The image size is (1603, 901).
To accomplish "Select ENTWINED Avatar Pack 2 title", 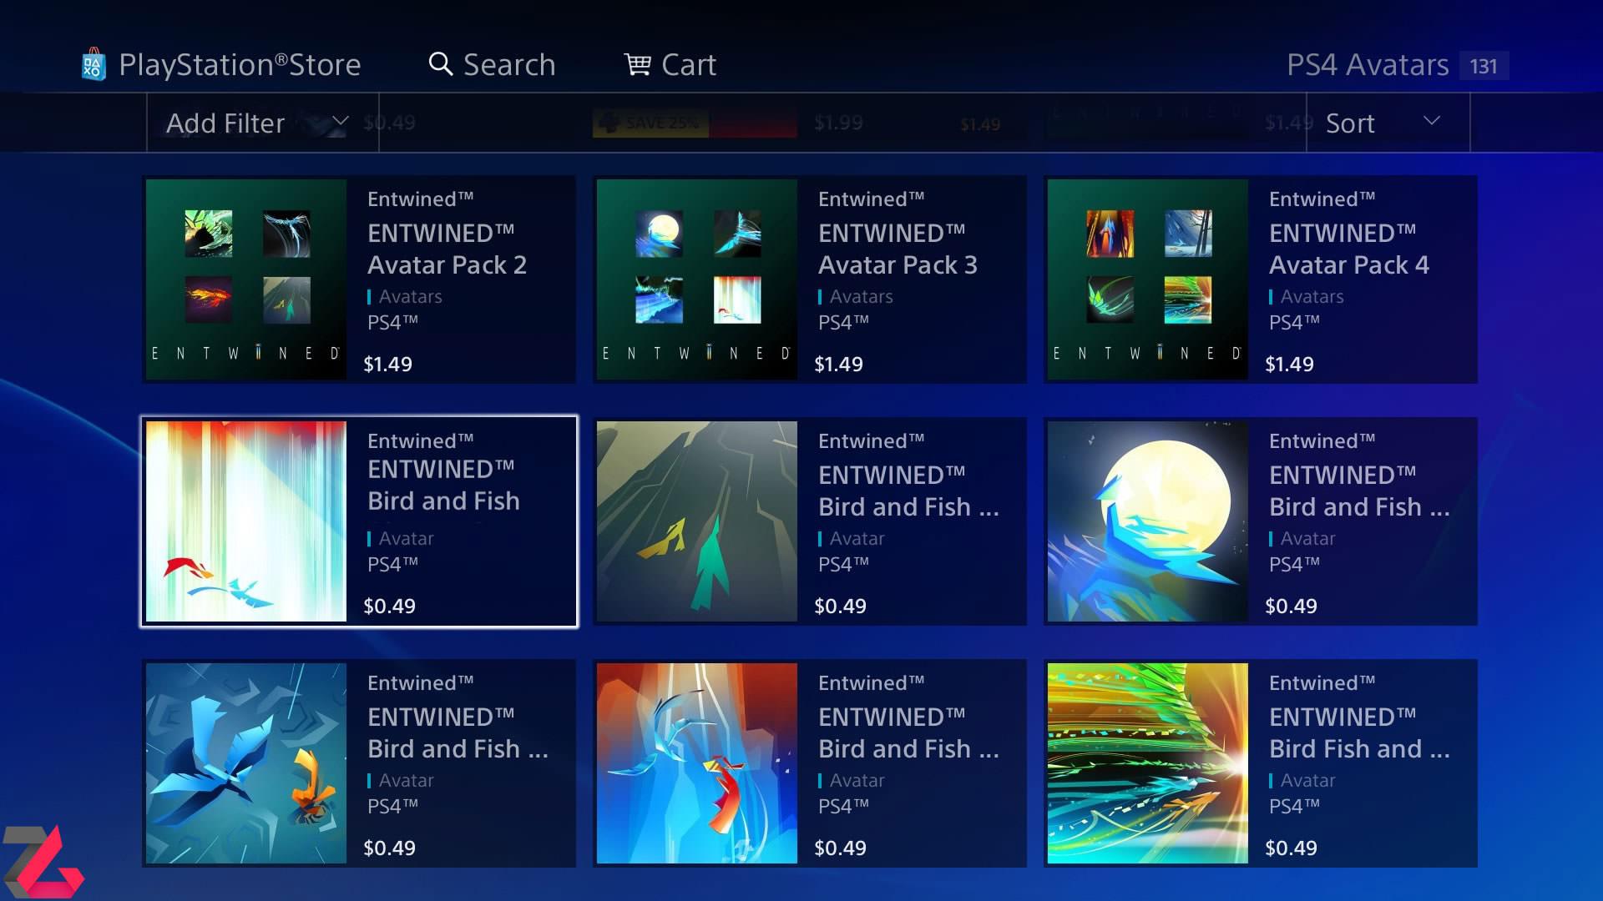I will pyautogui.click(x=448, y=249).
